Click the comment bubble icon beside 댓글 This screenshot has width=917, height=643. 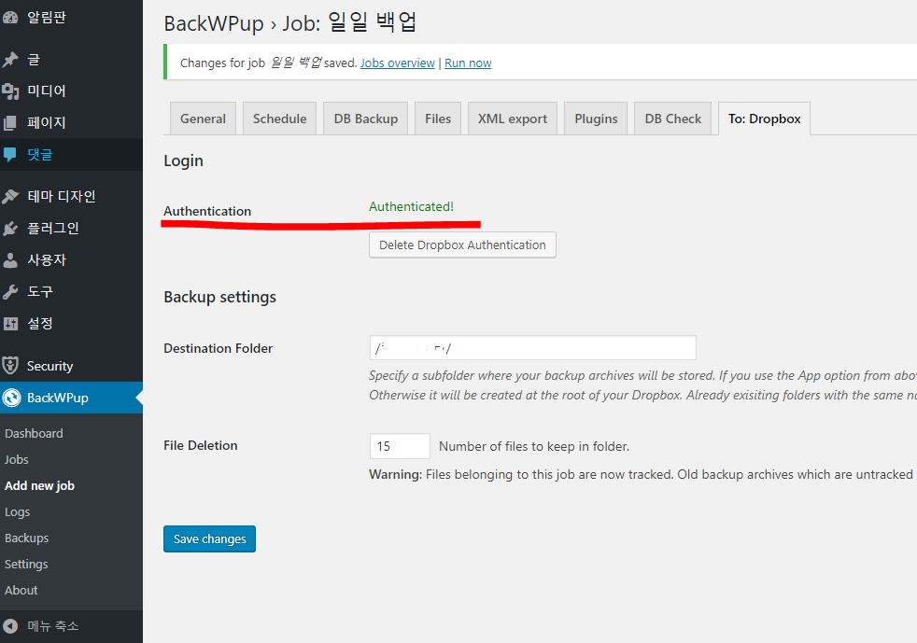[x=10, y=154]
